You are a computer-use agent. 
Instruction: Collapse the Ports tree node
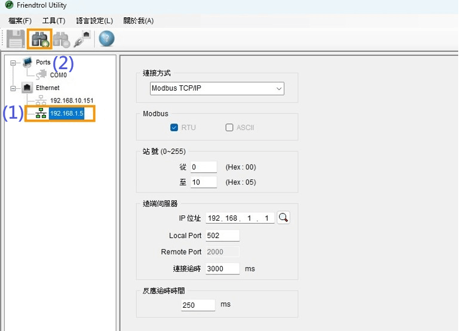coord(13,63)
